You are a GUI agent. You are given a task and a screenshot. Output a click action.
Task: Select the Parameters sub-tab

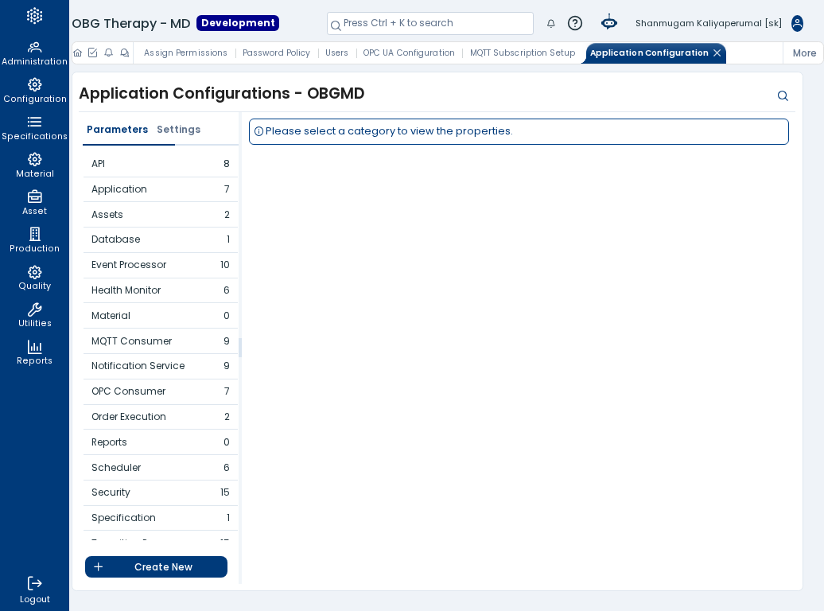117,130
